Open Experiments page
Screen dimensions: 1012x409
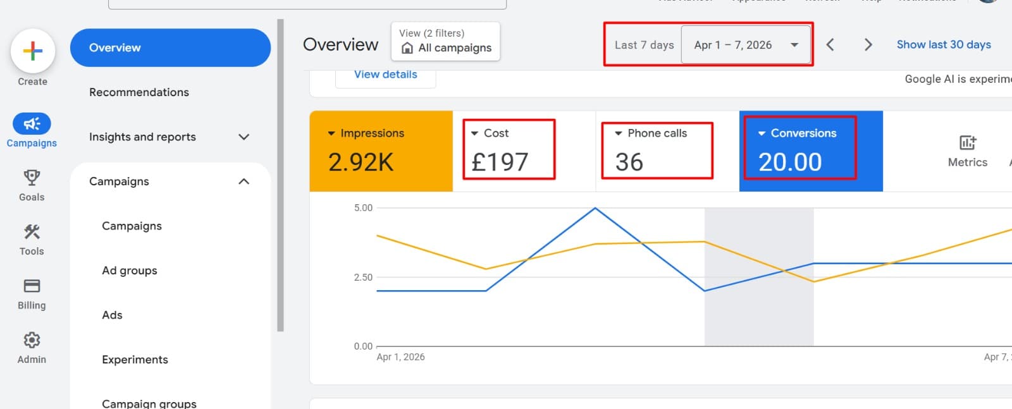[135, 360]
